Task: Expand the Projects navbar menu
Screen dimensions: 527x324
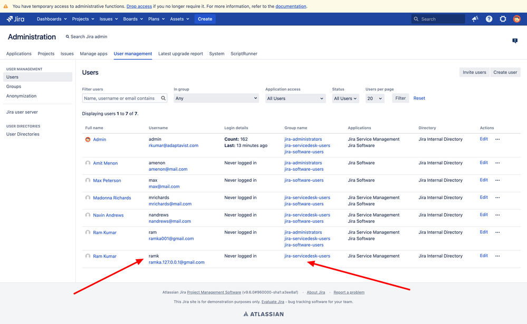Action: 83,19
